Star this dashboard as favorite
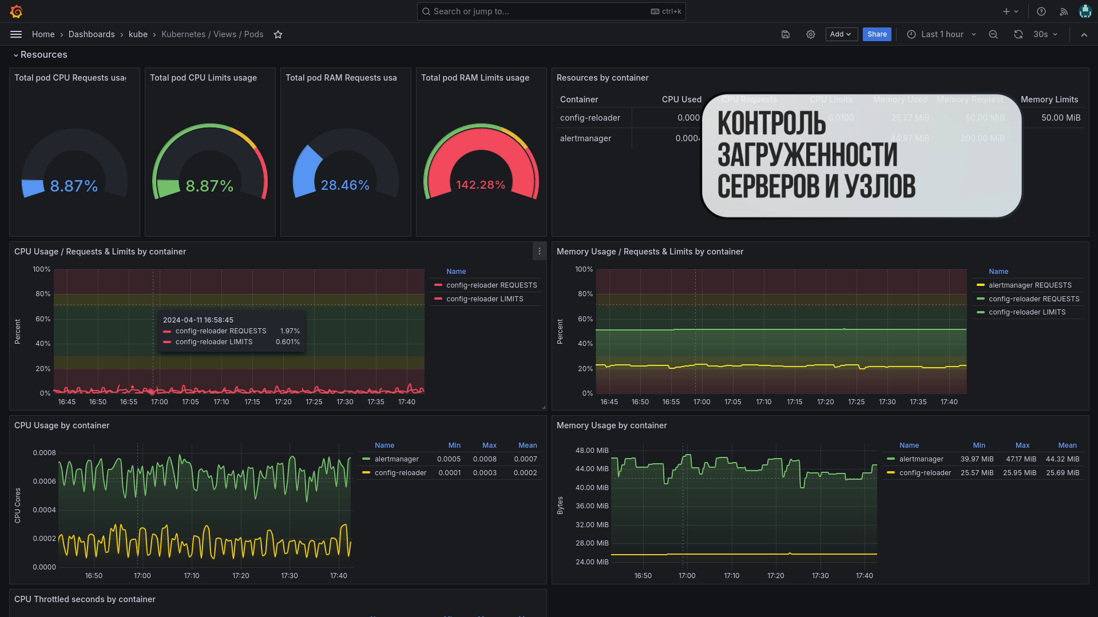Image resolution: width=1098 pixels, height=617 pixels. 278,34
